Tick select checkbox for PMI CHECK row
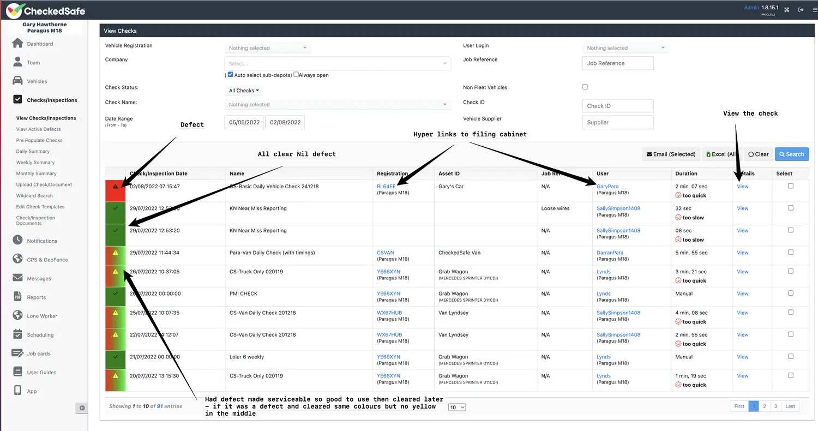Image resolution: width=818 pixels, height=431 pixels. point(791,293)
